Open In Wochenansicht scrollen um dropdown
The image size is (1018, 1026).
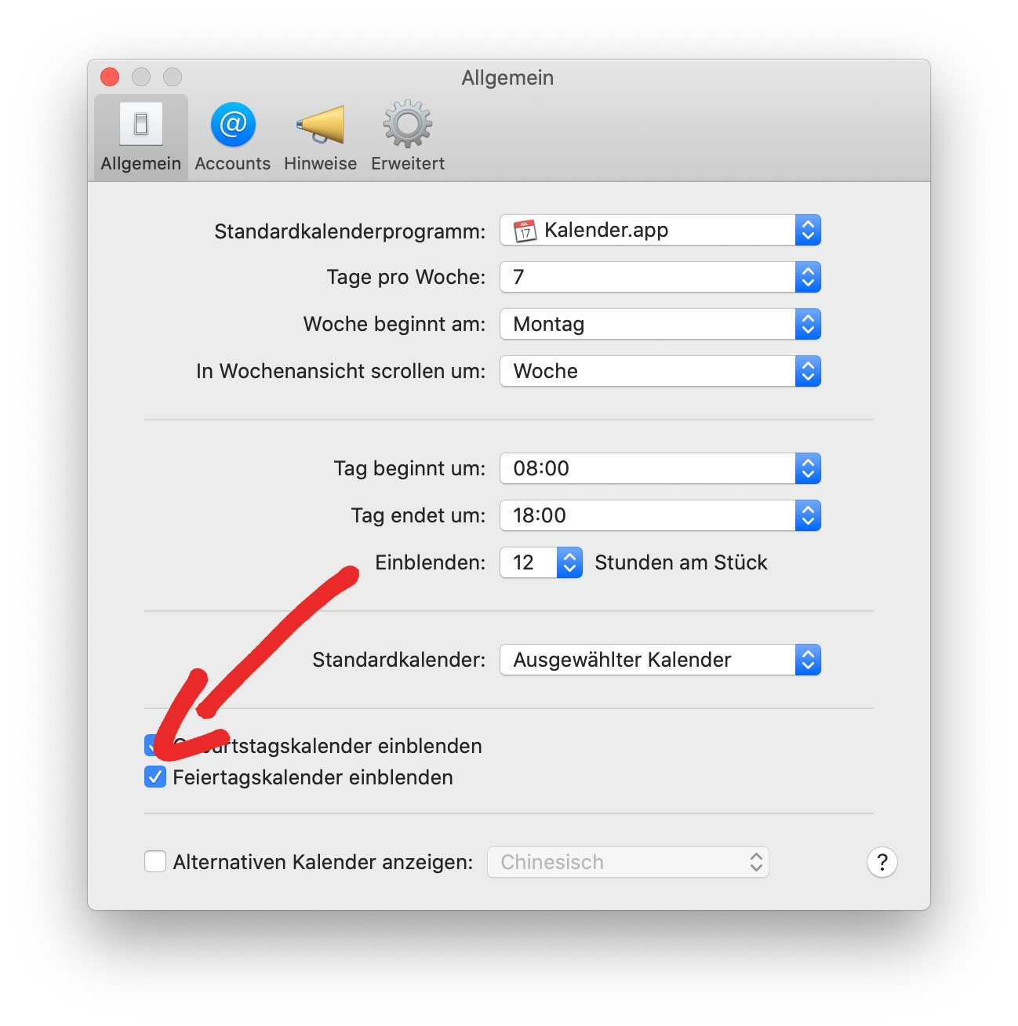point(660,371)
